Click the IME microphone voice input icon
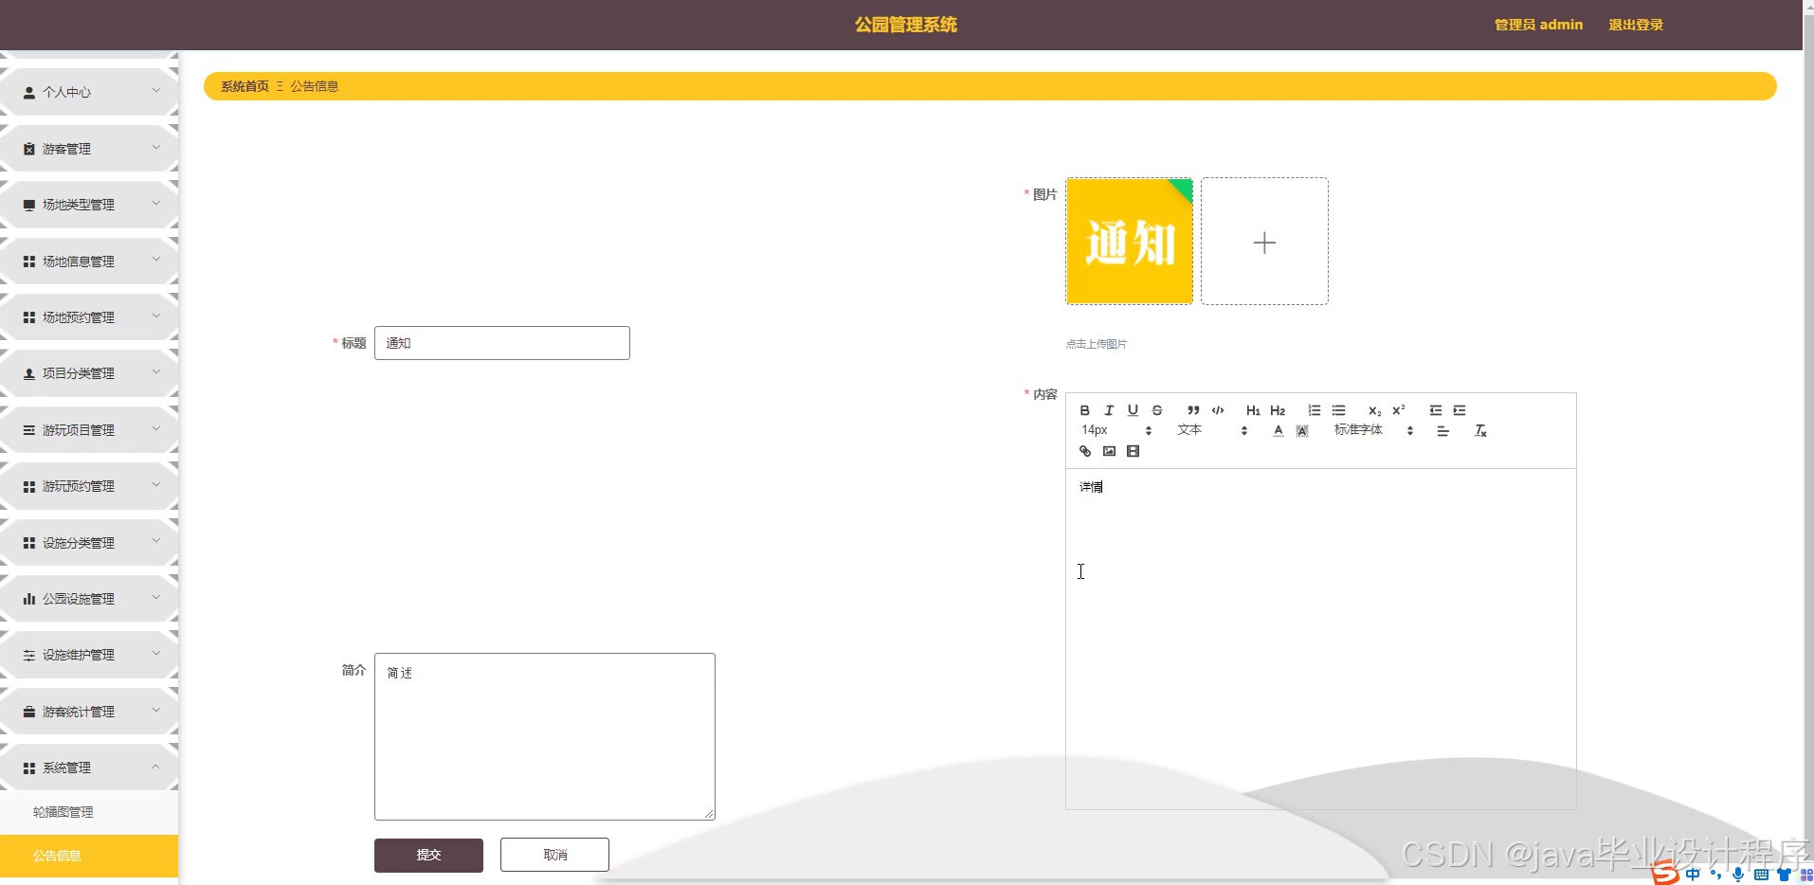Image resolution: width=1814 pixels, height=885 pixels. pyautogui.click(x=1738, y=875)
